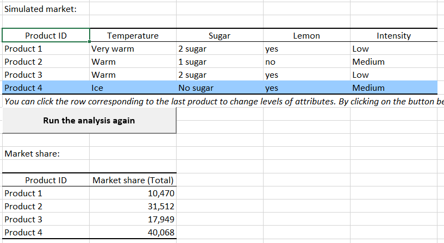Image resolution: width=444 pixels, height=243 pixels.
Task: Select the 'Simulated market:' title cell
Action: click(41, 9)
